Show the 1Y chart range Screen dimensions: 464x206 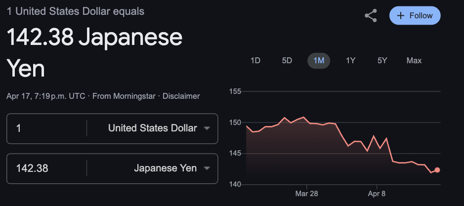351,61
